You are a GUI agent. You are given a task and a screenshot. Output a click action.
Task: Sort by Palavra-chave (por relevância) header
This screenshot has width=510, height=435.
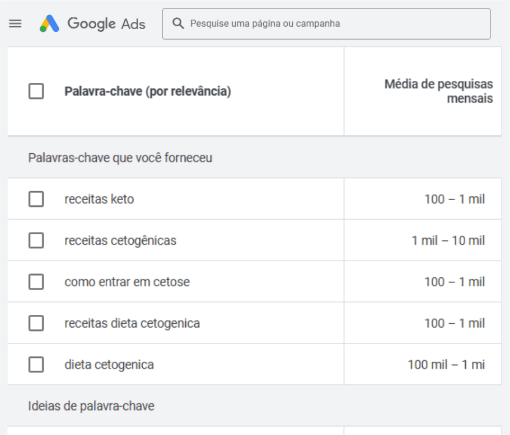tap(148, 91)
